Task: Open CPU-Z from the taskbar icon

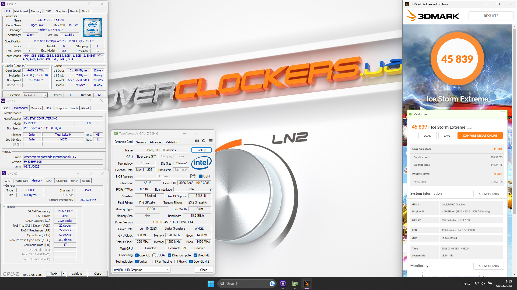Action: coord(283,284)
